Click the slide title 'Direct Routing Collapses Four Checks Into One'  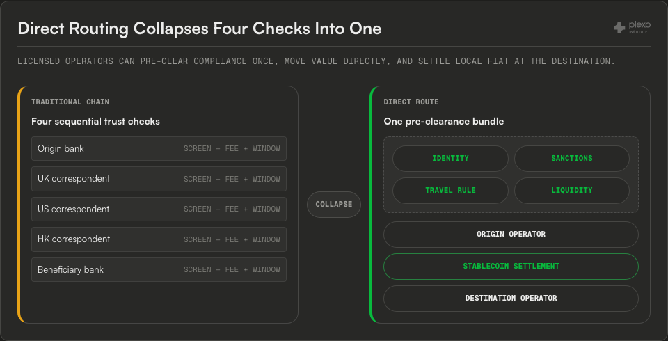click(200, 29)
